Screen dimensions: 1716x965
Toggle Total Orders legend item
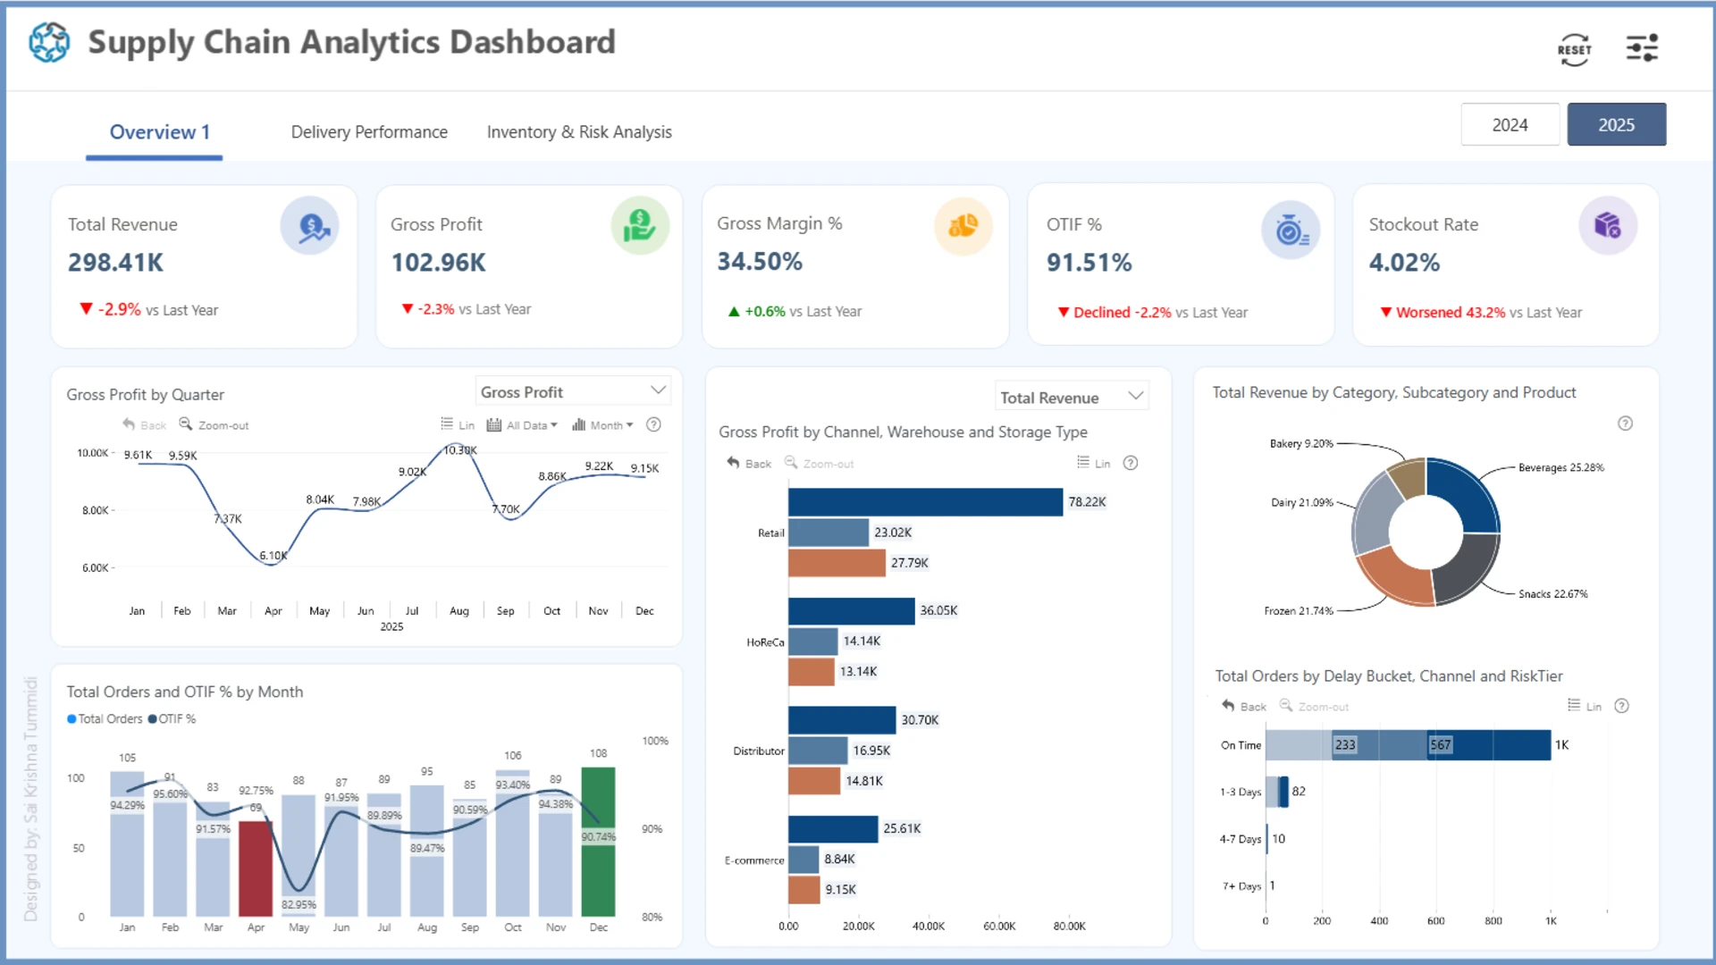tap(105, 719)
